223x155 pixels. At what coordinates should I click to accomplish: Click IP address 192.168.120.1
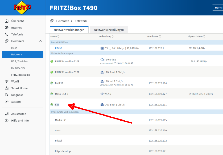[x=156, y=48]
